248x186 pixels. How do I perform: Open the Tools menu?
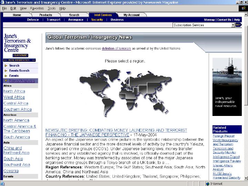51,8
